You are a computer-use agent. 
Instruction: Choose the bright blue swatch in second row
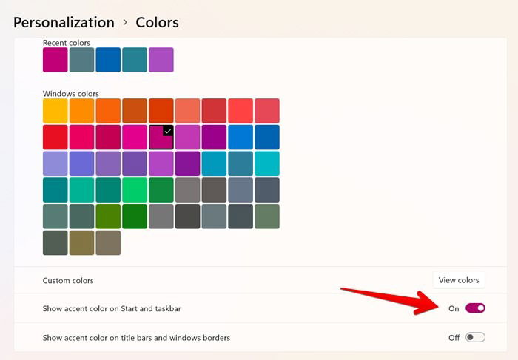pyautogui.click(x=240, y=137)
